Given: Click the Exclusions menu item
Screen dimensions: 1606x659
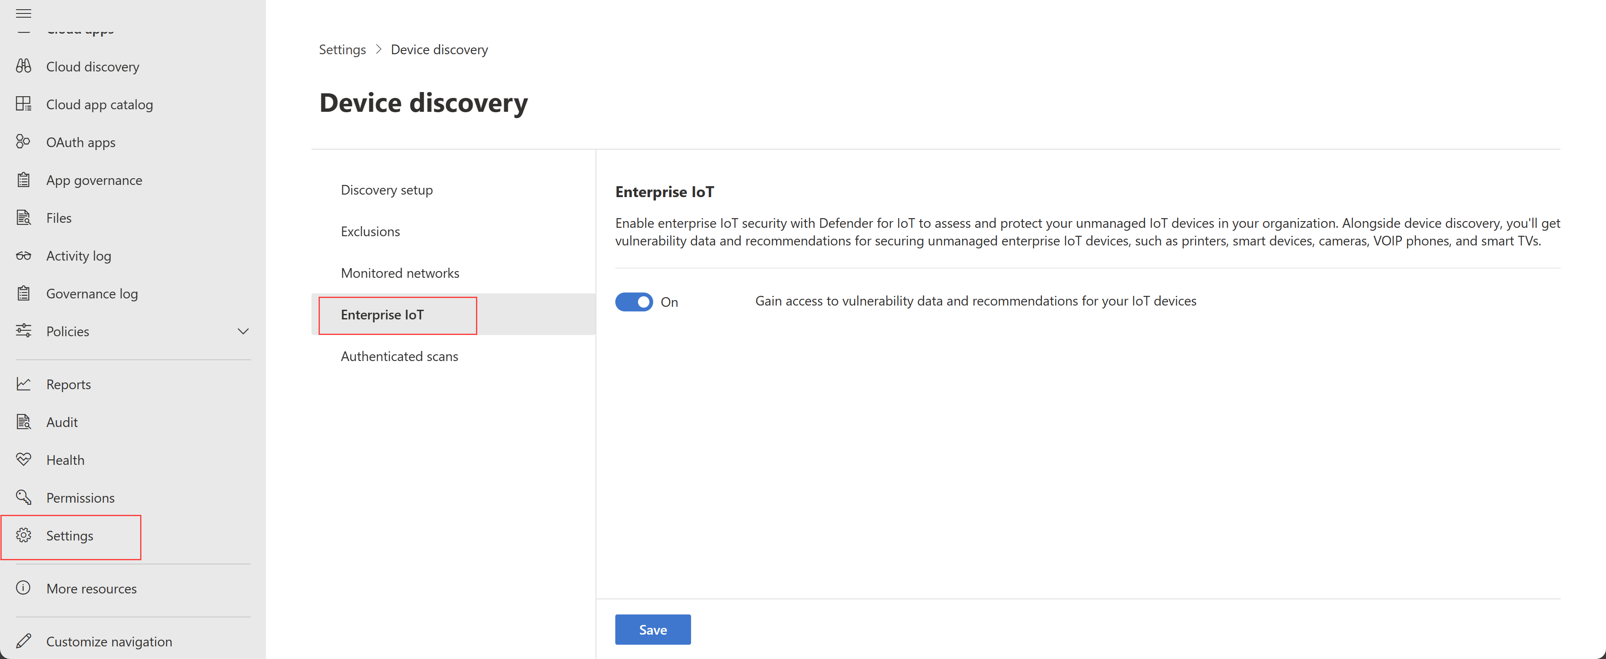Looking at the screenshot, I should [x=370, y=230].
